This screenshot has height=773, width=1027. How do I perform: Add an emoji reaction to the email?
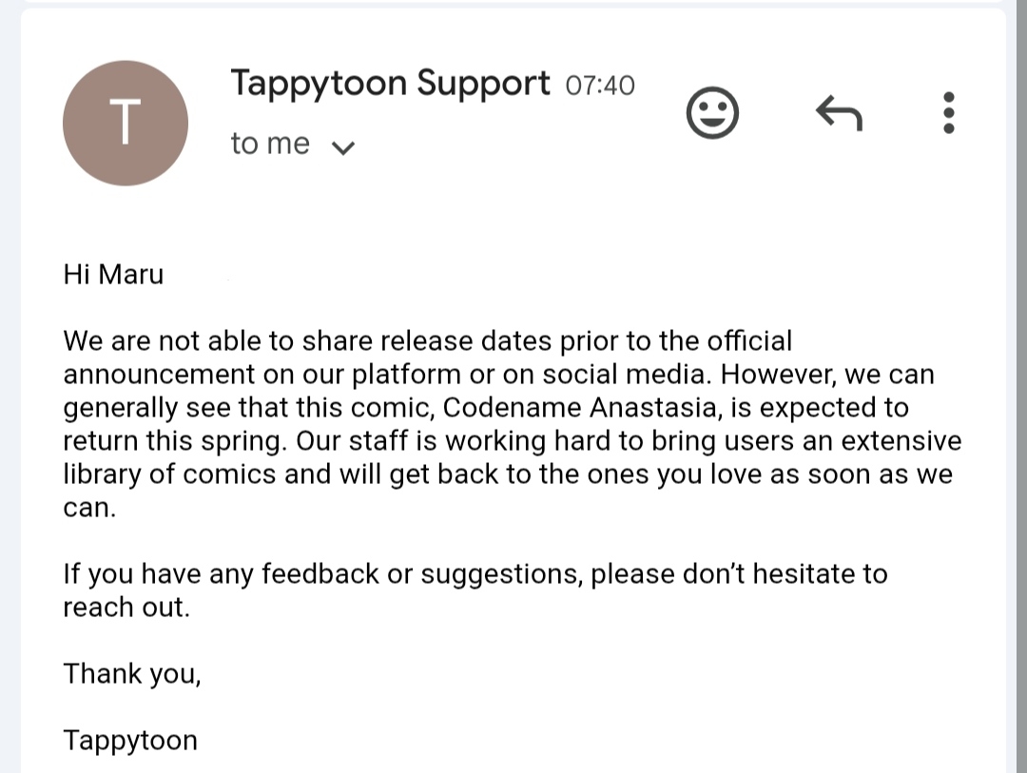coord(712,115)
